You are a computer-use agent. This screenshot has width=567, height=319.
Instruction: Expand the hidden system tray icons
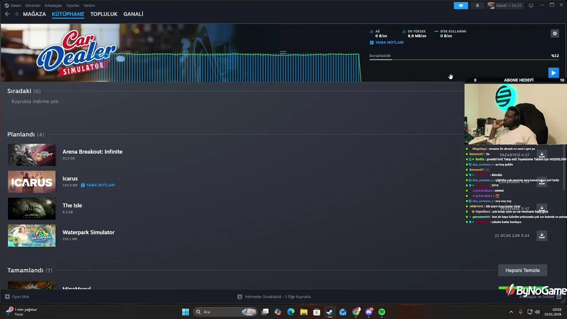[x=511, y=312]
